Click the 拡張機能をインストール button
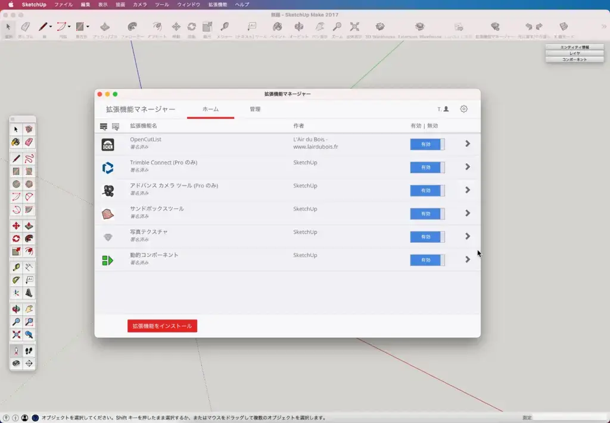 click(x=162, y=326)
